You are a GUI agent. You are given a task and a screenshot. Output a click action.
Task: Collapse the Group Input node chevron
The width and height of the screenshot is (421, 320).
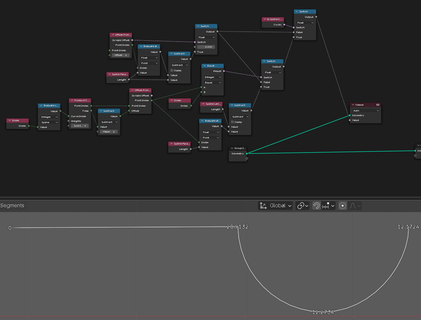point(232,148)
